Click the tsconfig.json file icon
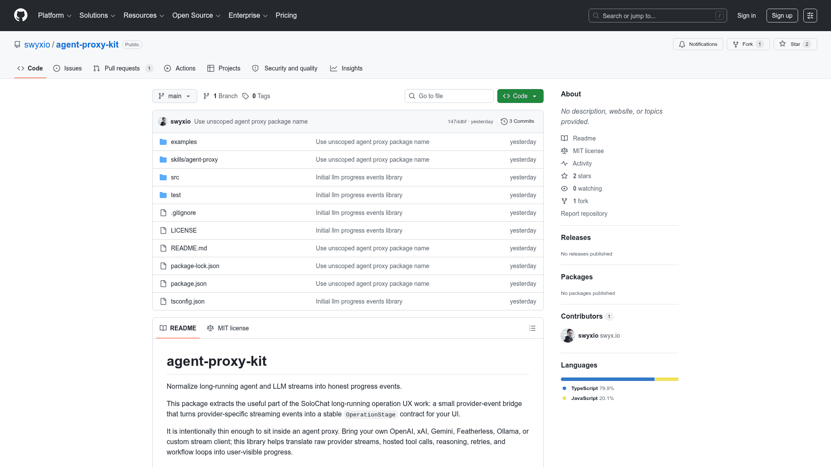Screen dimensions: 831x467 click(163, 301)
